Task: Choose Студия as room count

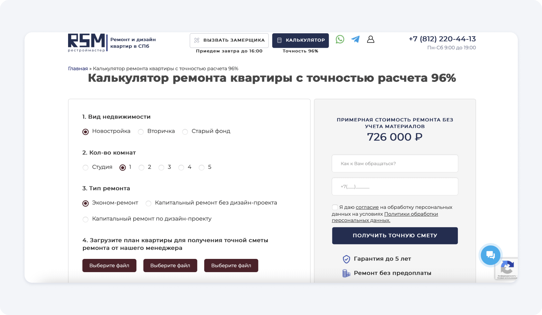Action: coord(85,168)
